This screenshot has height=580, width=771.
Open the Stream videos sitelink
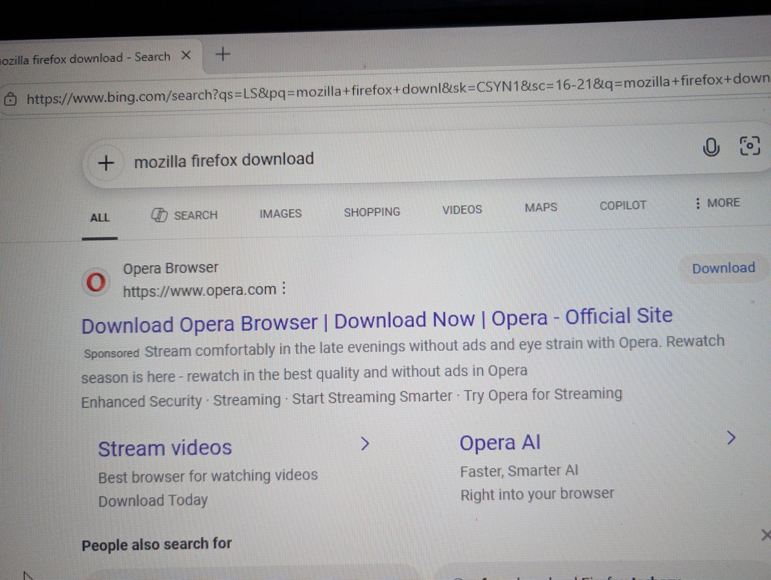[x=164, y=448]
